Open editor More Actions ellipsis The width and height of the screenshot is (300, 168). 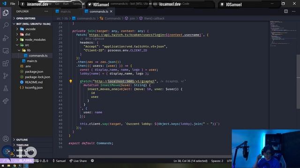pos(294,11)
